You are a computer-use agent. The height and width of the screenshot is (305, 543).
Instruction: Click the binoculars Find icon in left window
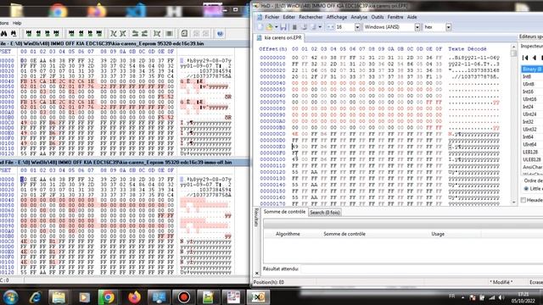click(3, 34)
